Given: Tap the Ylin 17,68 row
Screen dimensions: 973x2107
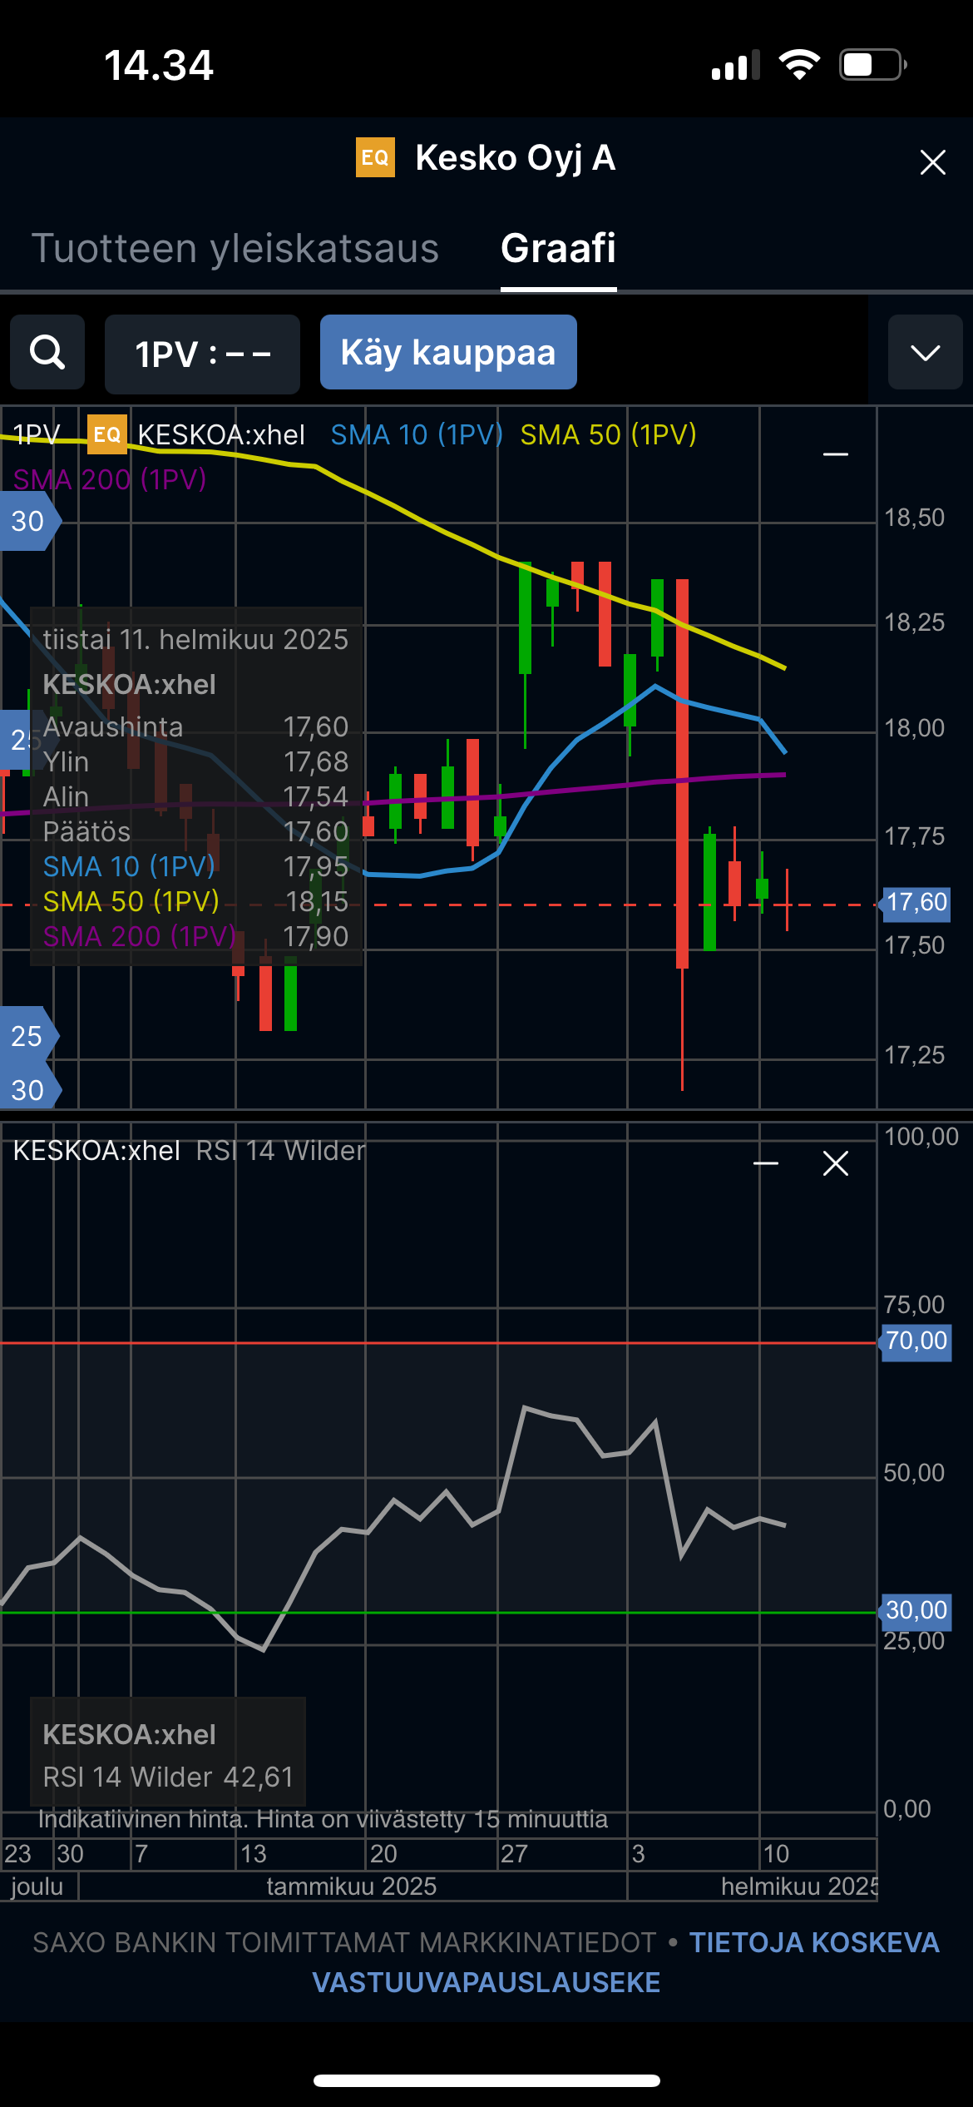Looking at the screenshot, I should pos(195,762).
